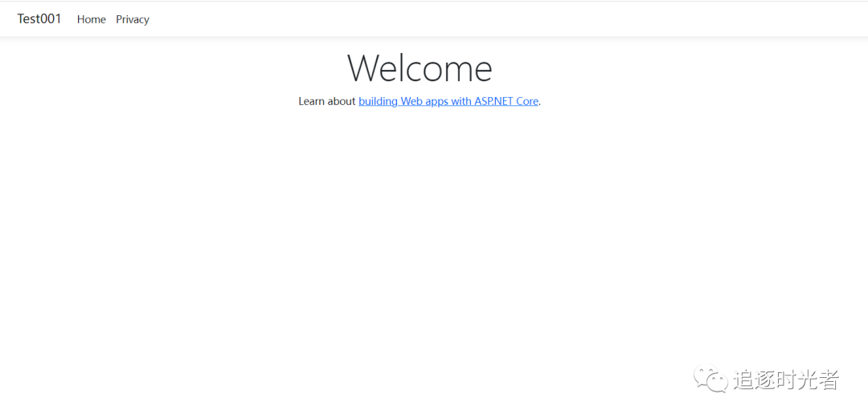Open the Test001 brand link

tap(39, 18)
